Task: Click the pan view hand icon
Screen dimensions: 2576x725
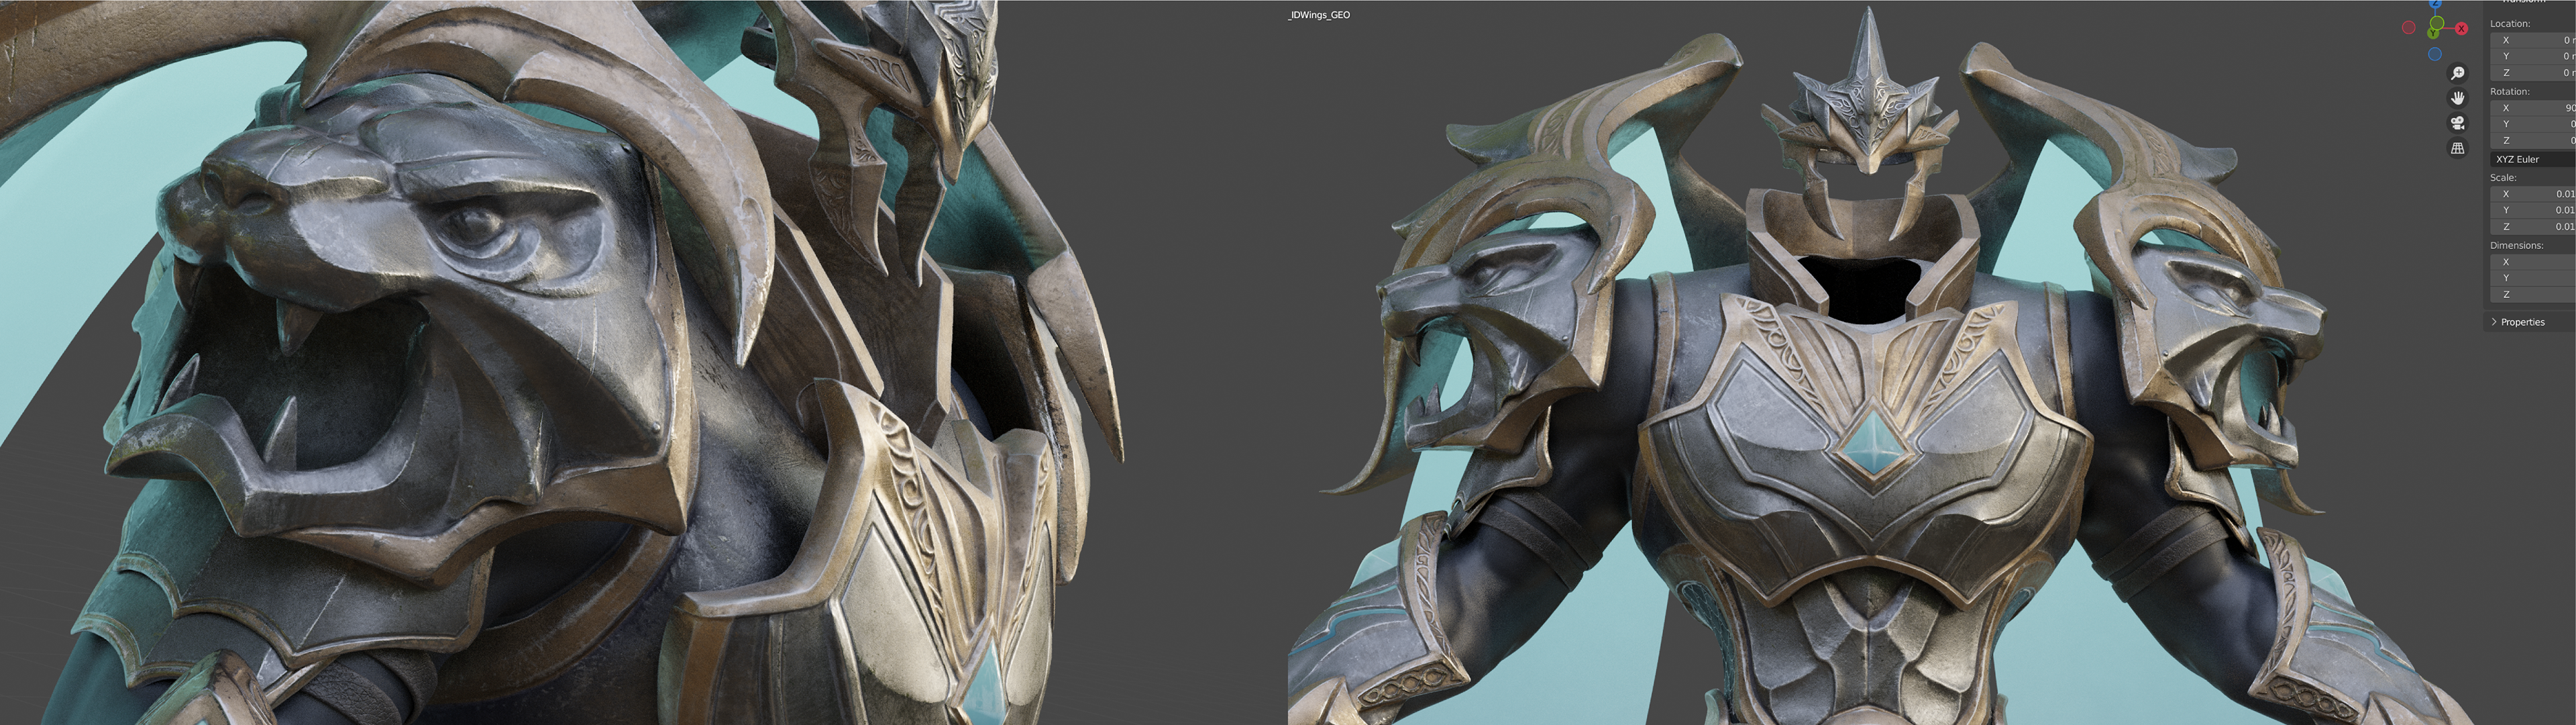Action: coord(2457,98)
